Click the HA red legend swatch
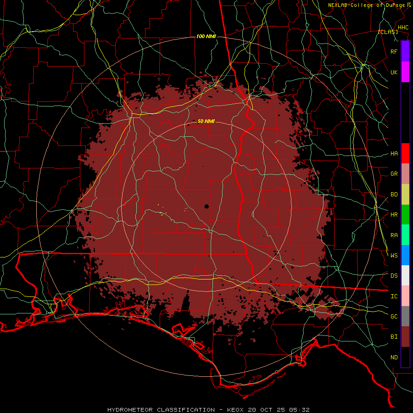Screen dimensions: 413x413 405,153
